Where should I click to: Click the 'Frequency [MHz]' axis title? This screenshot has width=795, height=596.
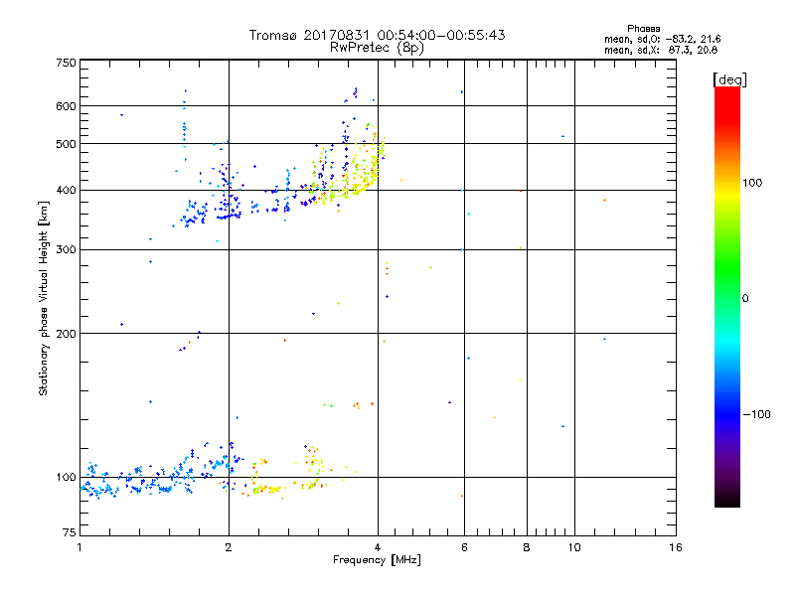tap(377, 560)
